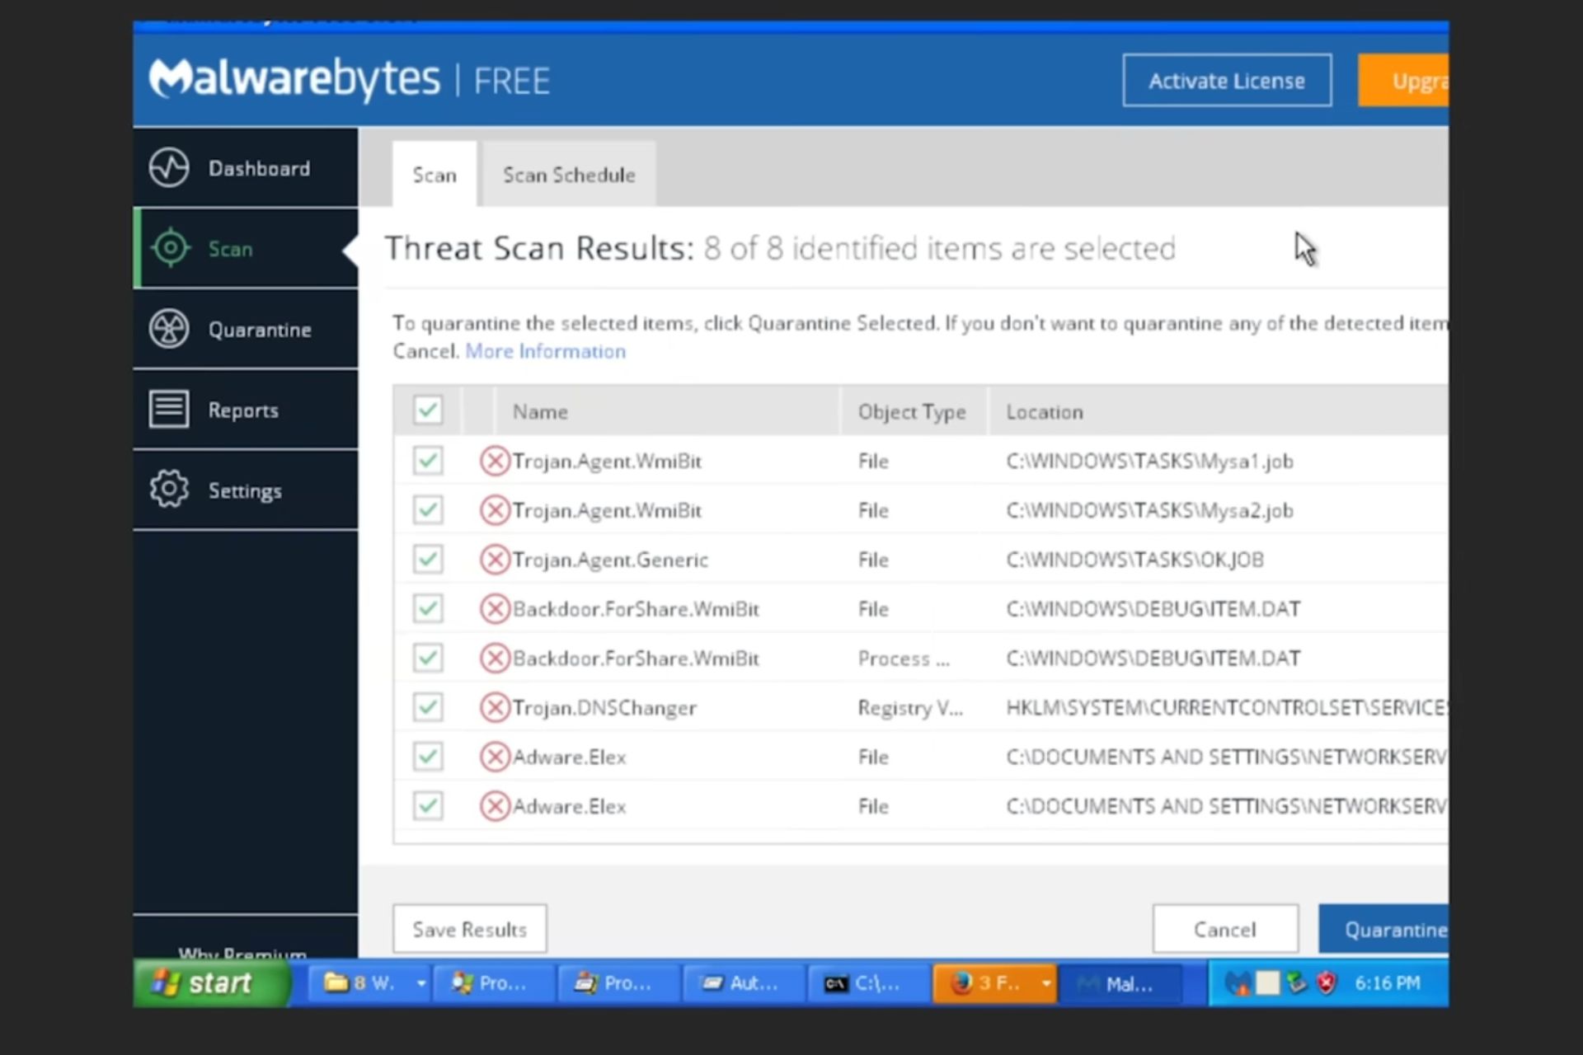The image size is (1583, 1055).
Task: Click the Windows security shield tray icon
Action: 1326,982
